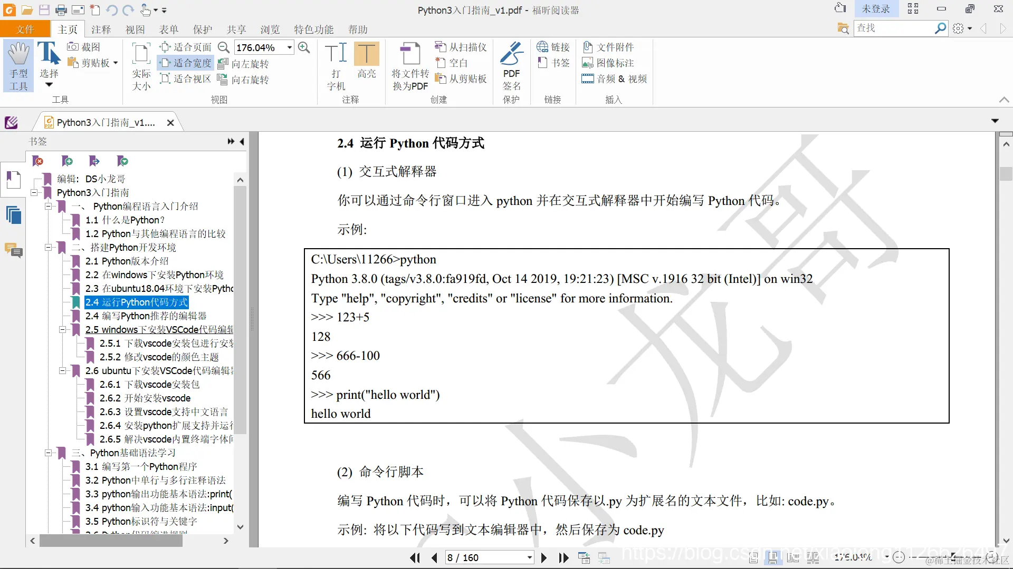Click rotate left (向左旋转) icon

[223, 64]
